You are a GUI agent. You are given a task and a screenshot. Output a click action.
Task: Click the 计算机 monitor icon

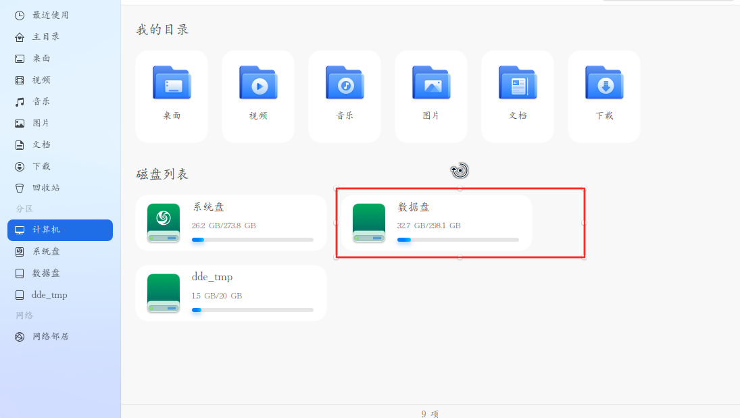(x=20, y=230)
